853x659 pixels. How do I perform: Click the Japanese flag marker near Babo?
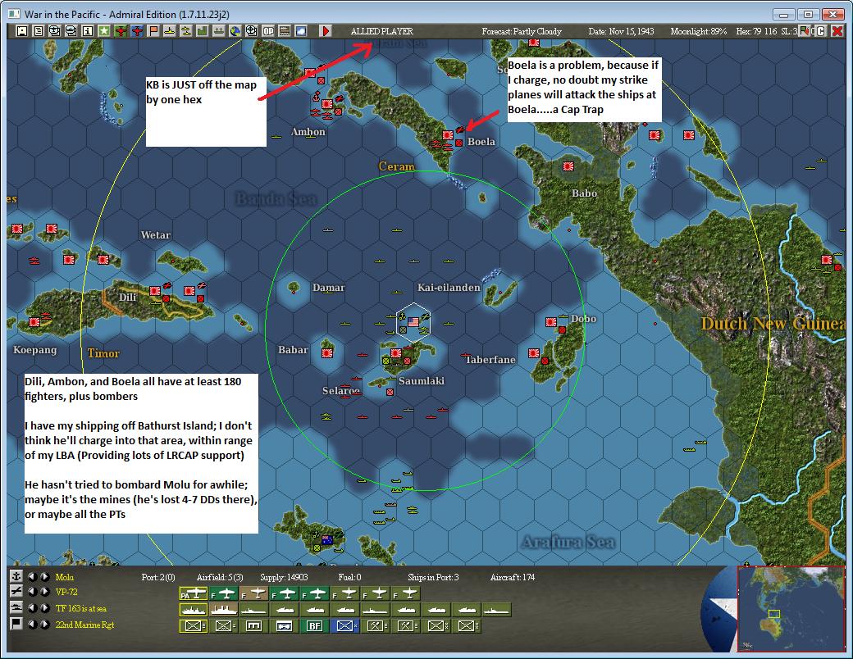[x=568, y=166]
